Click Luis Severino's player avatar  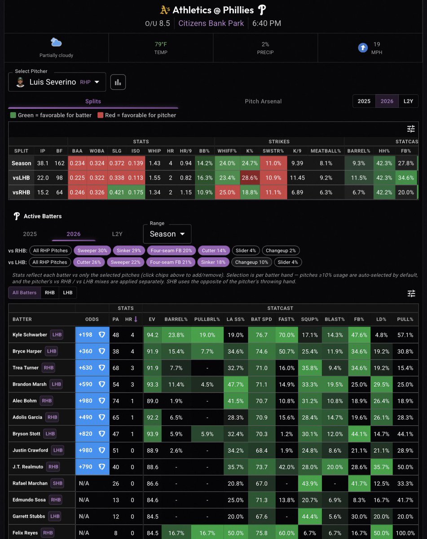[x=20, y=82]
